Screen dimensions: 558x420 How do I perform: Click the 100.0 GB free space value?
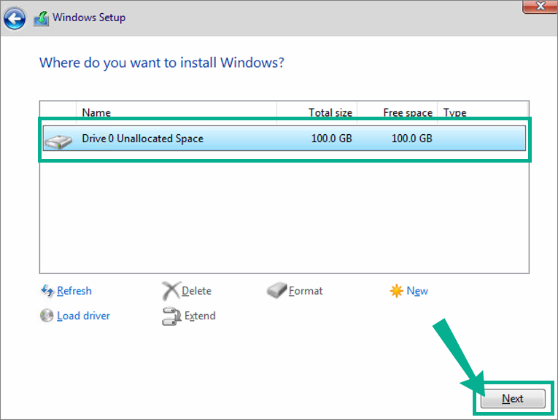pyautogui.click(x=411, y=139)
